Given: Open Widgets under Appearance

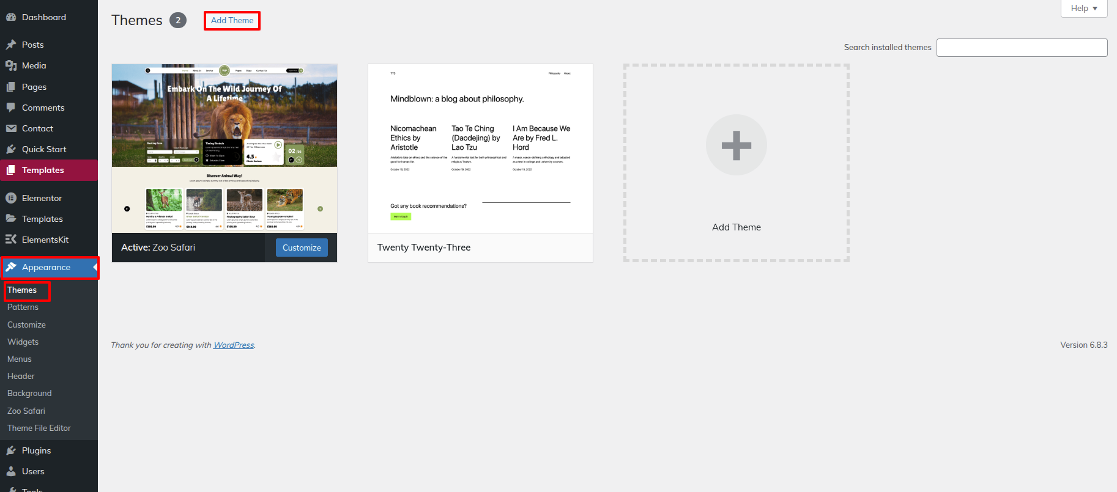Looking at the screenshot, I should pos(23,342).
